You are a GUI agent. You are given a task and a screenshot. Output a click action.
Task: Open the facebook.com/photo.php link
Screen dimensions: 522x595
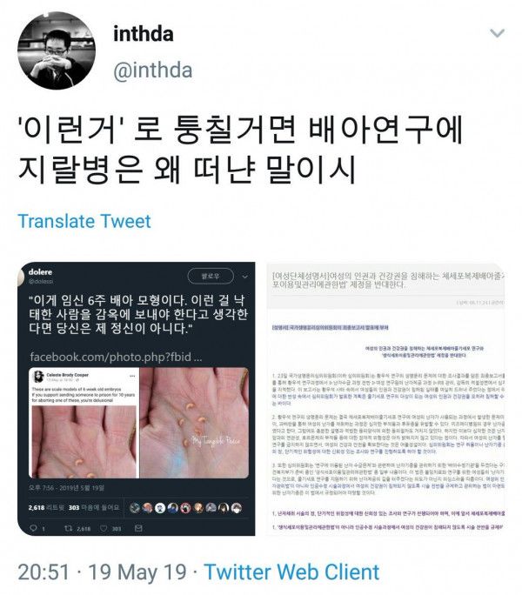[116, 357]
